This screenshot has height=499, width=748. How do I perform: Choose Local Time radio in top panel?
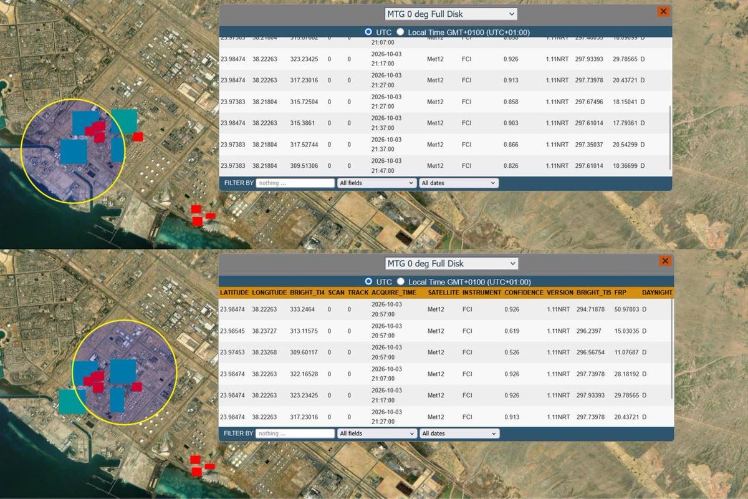point(400,32)
